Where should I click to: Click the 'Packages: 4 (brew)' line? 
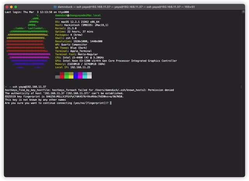pyautogui.click(x=68, y=35)
